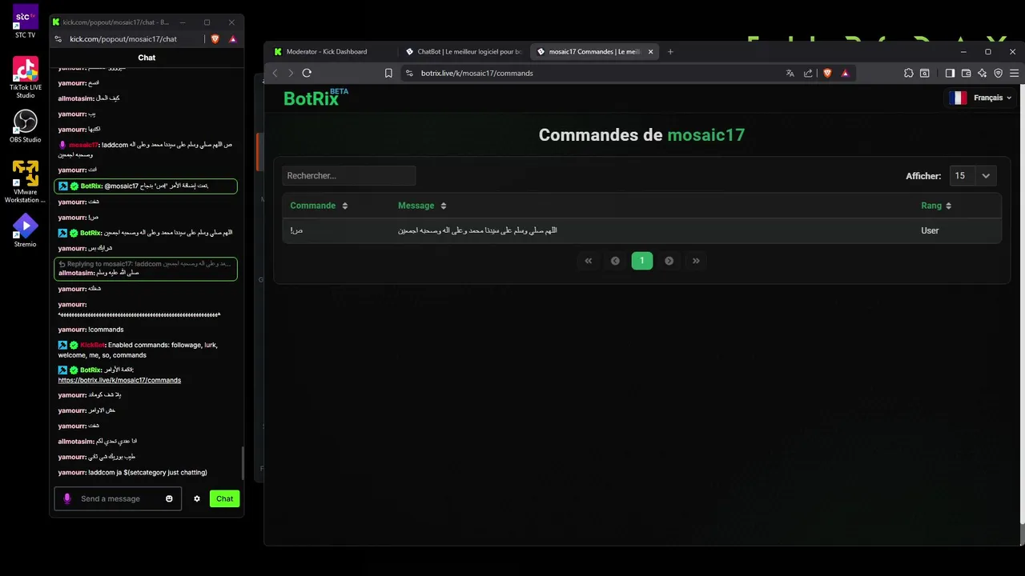Toggle the browser sidebar panel icon
The width and height of the screenshot is (1025, 576).
tap(950, 73)
